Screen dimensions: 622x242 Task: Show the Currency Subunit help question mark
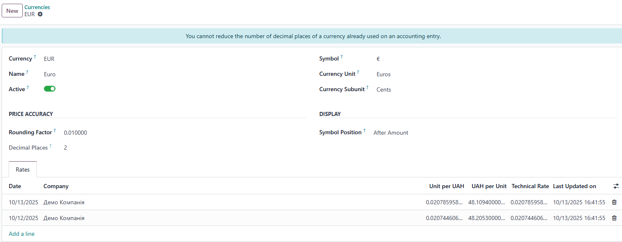367,87
